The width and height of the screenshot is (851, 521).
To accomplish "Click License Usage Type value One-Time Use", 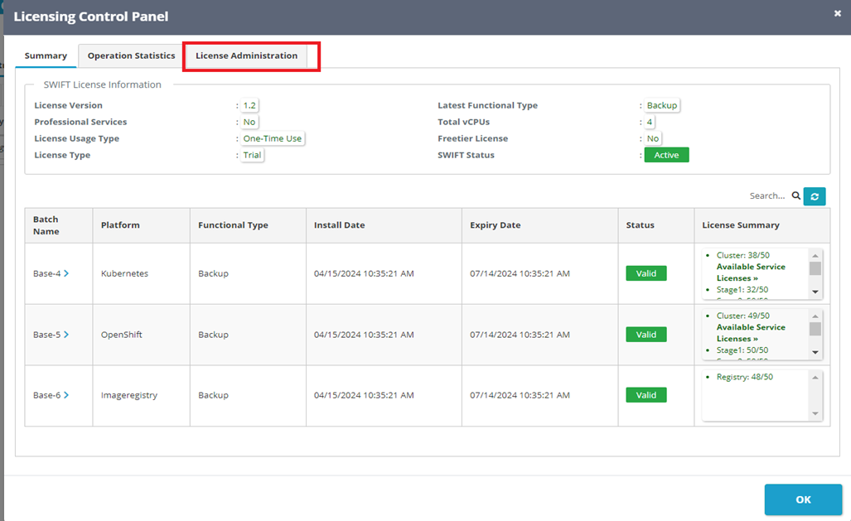I will [272, 138].
